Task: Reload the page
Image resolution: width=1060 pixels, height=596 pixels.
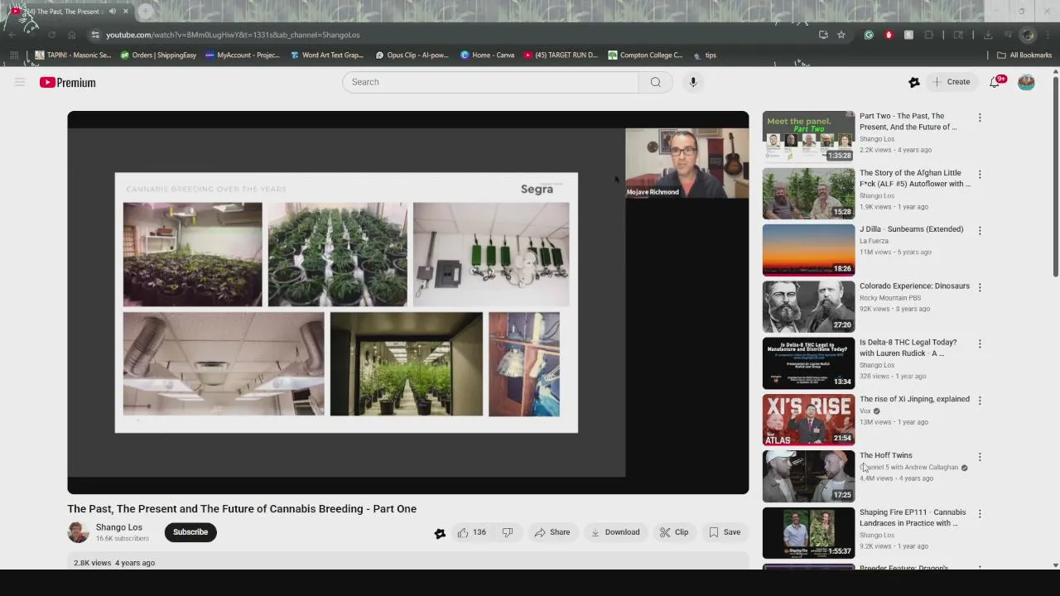Action: [51, 35]
